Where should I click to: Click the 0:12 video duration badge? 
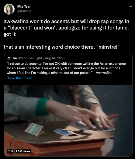11,151
